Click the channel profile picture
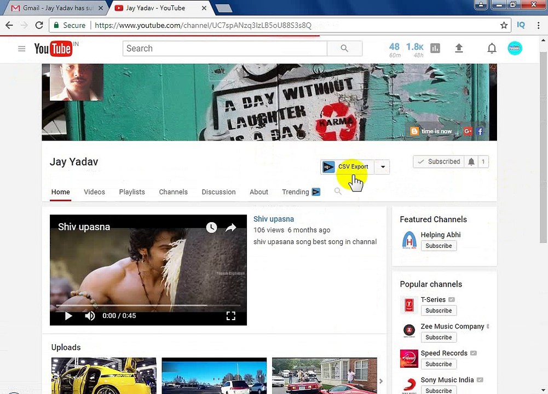The height and width of the screenshot is (394, 548). 77,82
